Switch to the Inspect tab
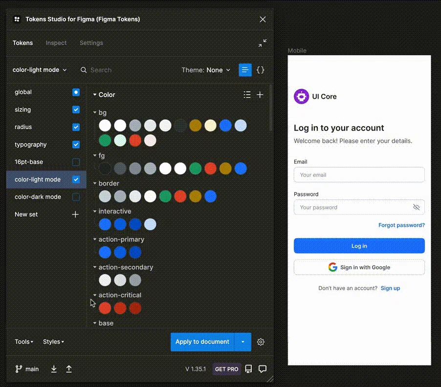 point(56,43)
